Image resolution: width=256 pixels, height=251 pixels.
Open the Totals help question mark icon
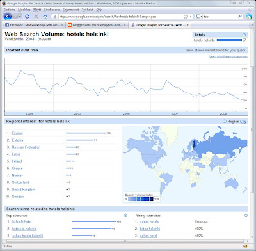pos(244,35)
